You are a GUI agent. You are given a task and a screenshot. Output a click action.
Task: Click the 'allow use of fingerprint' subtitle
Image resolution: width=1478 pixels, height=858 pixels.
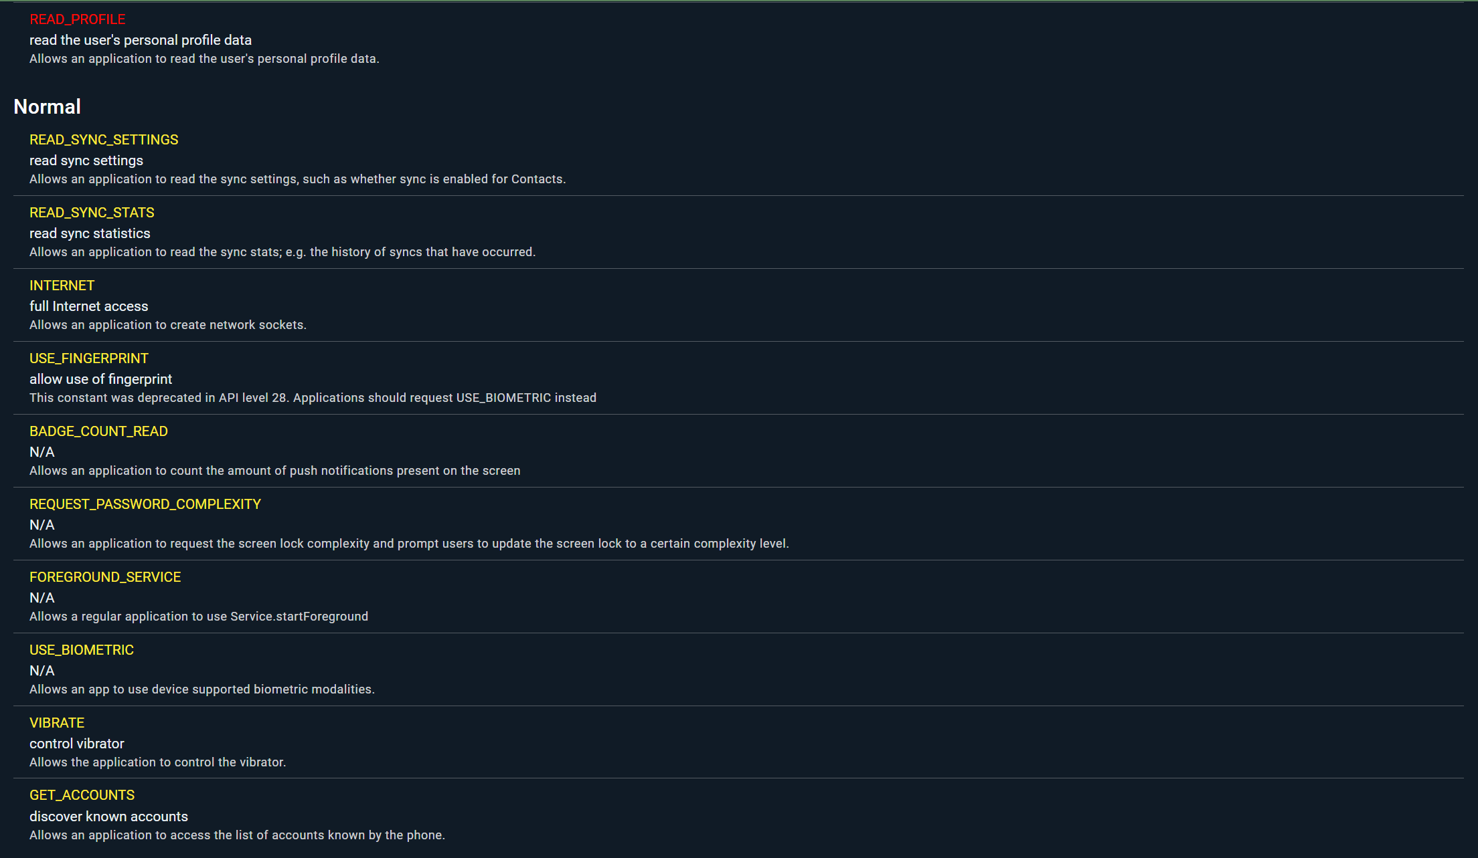[100, 379]
